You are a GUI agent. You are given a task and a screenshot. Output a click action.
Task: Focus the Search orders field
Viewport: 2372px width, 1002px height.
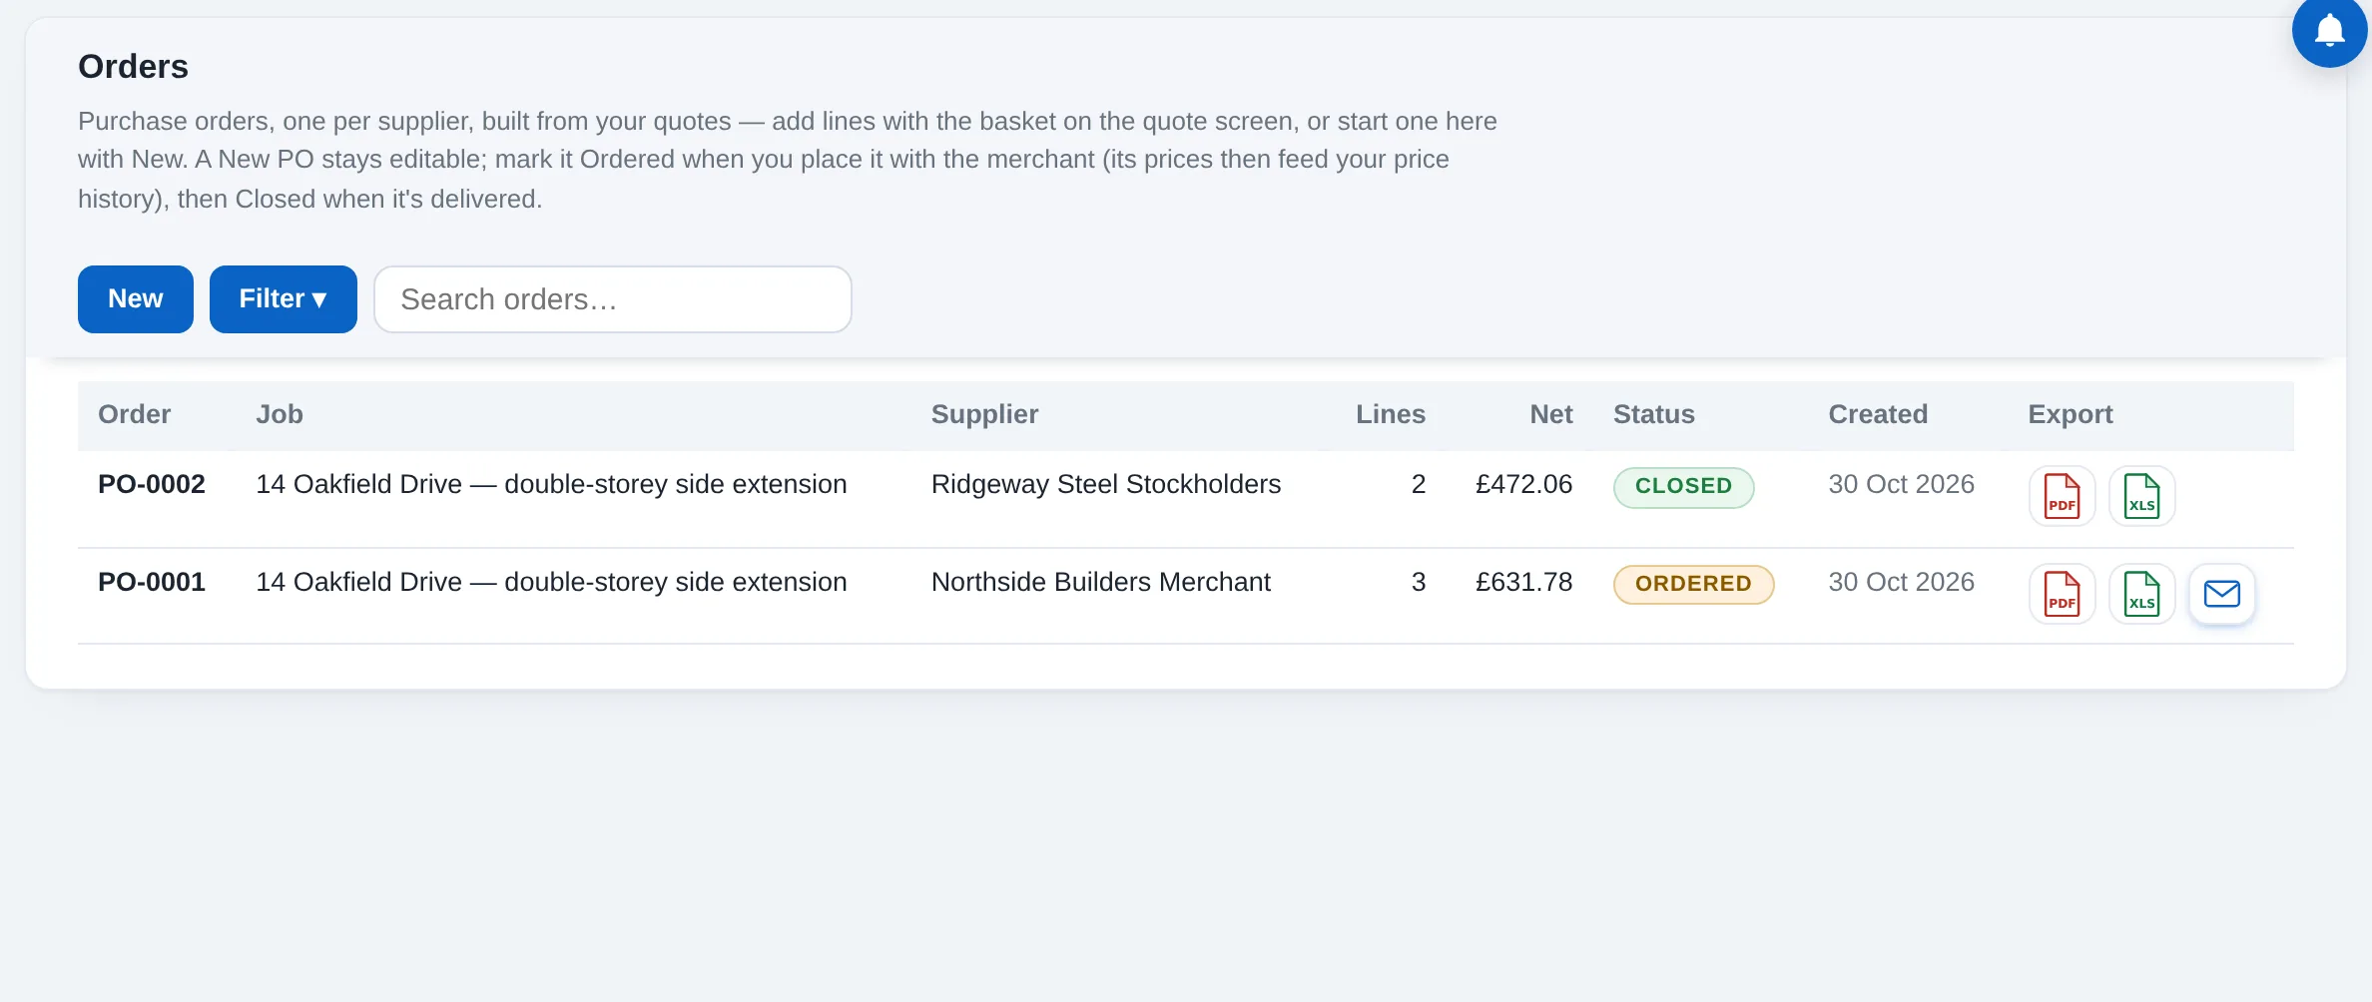(613, 298)
